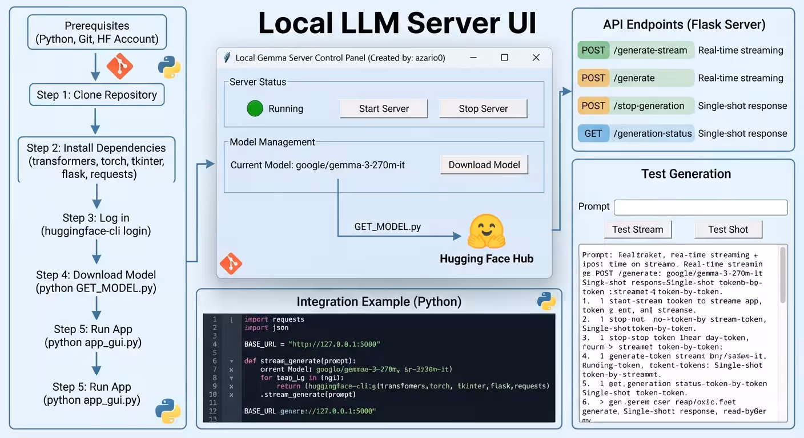This screenshot has height=438, width=804.
Task: Click the feather icon in the control panel title bar
Action: [x=227, y=58]
